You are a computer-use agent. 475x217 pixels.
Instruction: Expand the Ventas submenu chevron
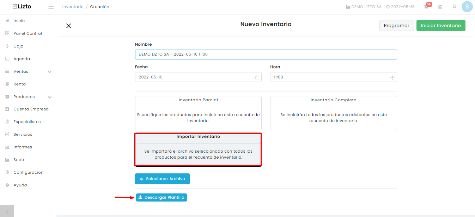coord(50,72)
